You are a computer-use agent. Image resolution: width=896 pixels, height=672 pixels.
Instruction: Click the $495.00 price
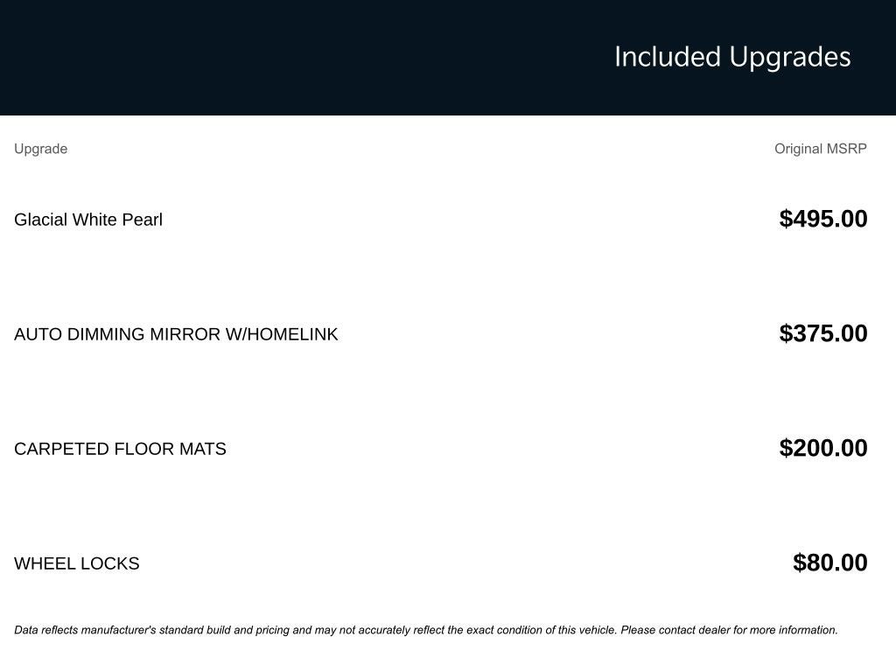tap(823, 219)
